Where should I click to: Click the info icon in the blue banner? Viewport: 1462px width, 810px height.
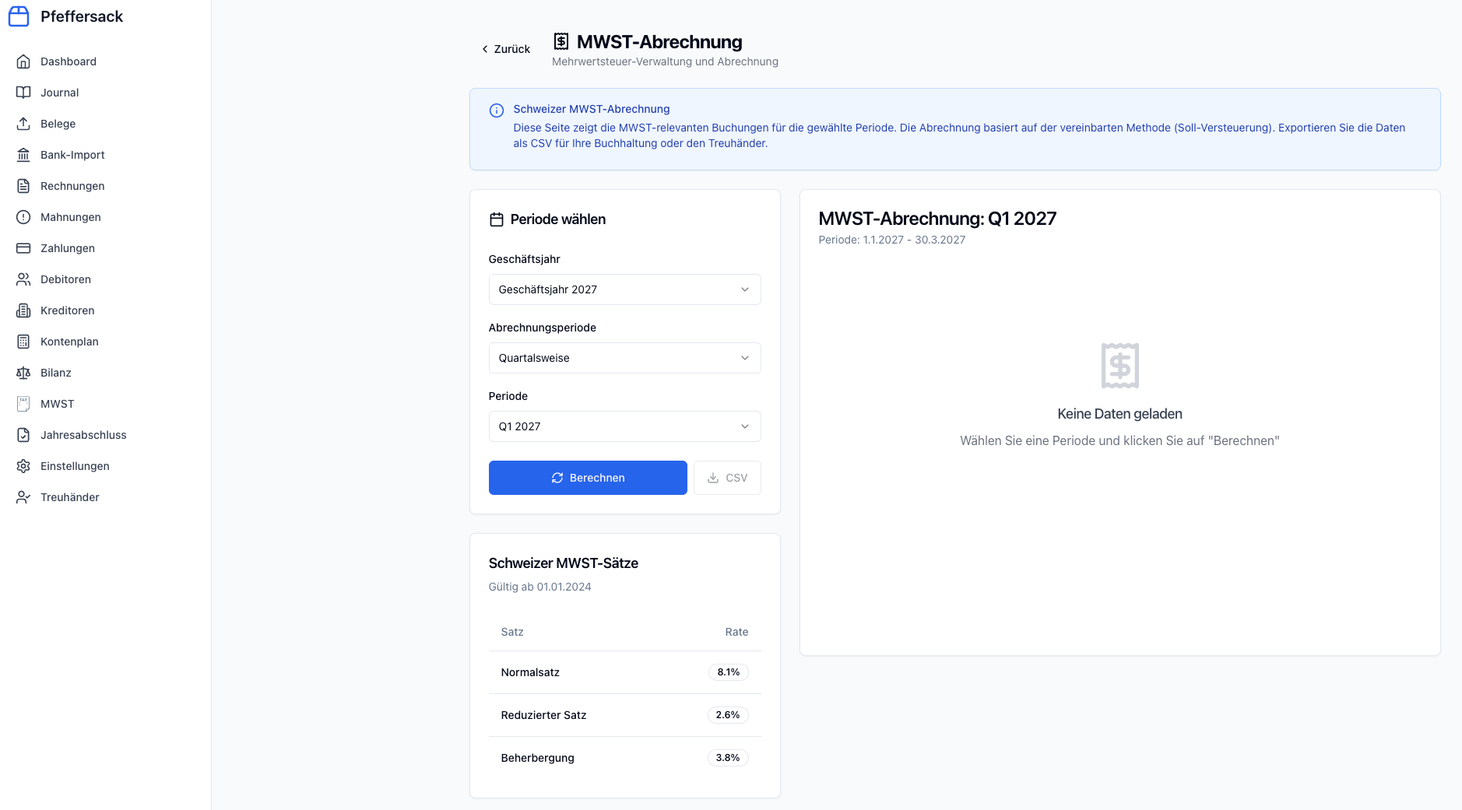click(497, 110)
